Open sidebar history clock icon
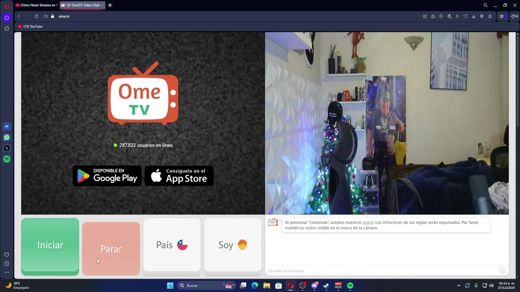520x292 pixels. (x=6, y=264)
